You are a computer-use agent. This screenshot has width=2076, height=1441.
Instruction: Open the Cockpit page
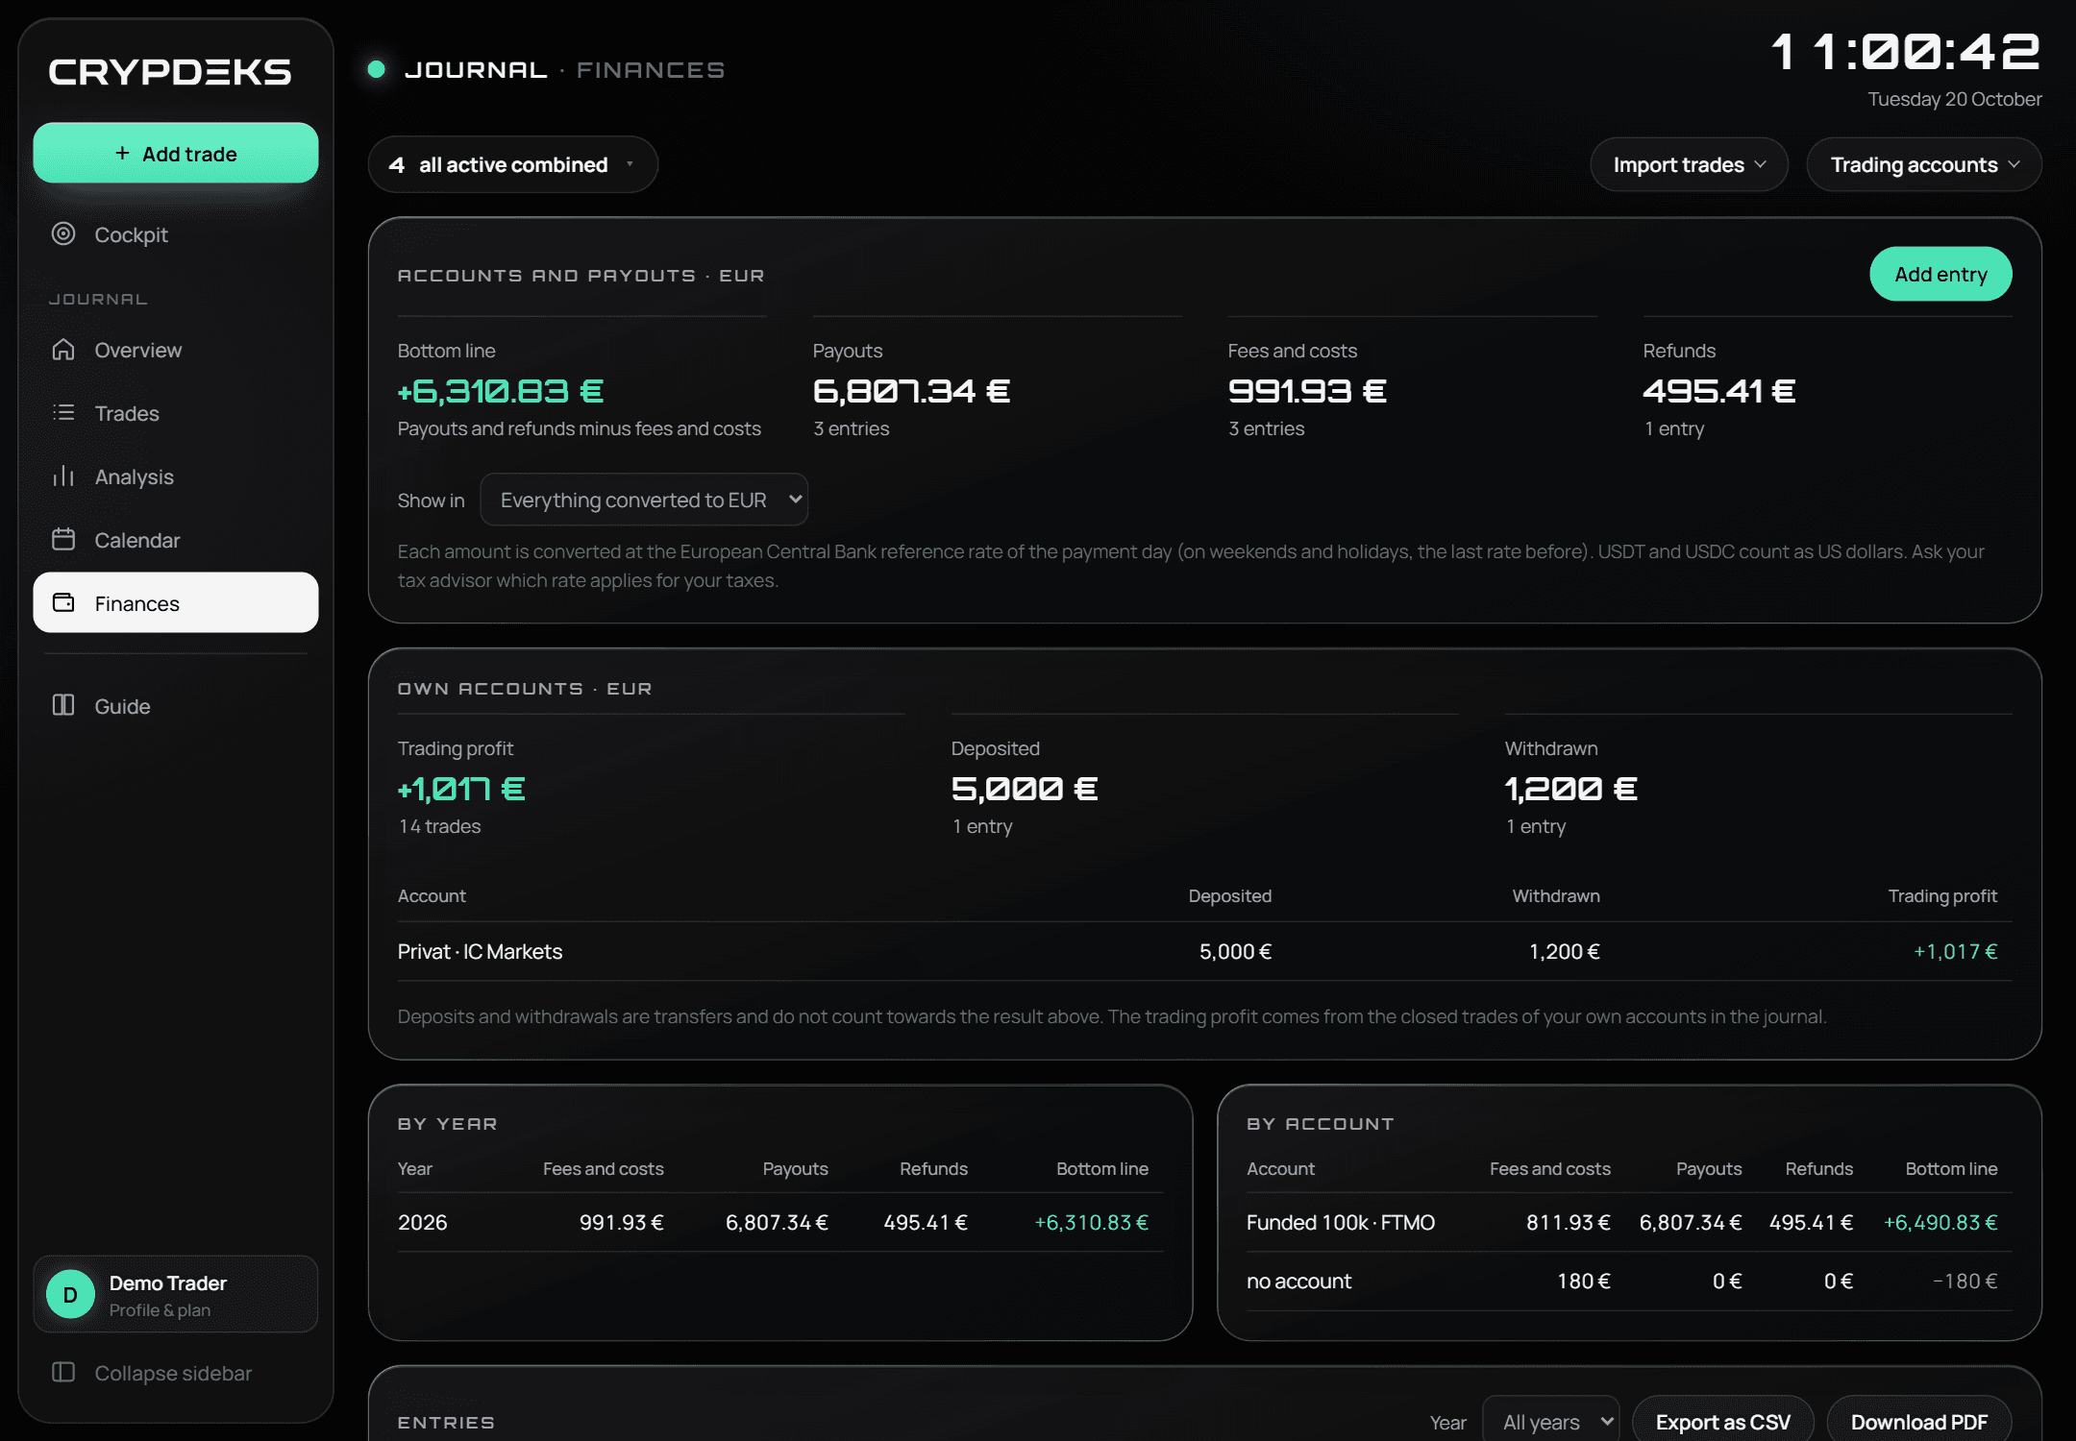176,234
